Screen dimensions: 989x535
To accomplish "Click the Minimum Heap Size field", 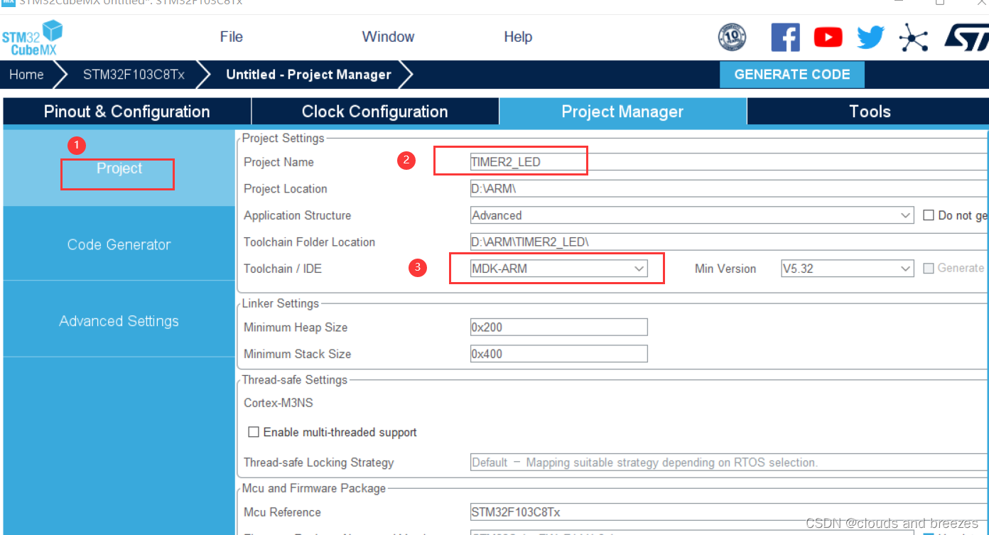I will coord(558,328).
